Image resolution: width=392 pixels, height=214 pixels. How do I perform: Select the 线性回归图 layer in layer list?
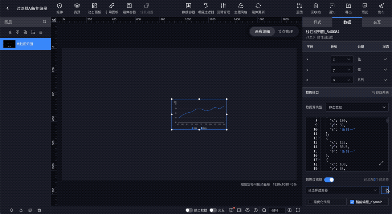25,44
